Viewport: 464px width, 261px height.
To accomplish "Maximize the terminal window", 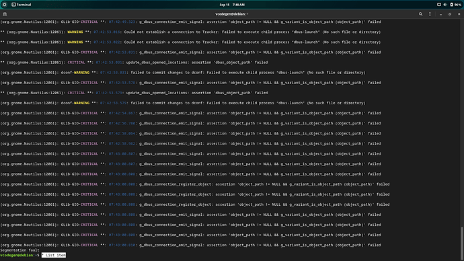I will pyautogui.click(x=450, y=14).
